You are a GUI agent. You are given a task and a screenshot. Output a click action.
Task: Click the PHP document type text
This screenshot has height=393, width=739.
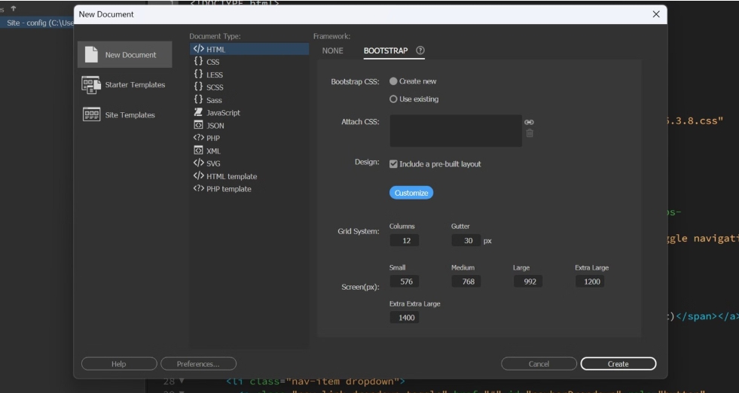[213, 139]
